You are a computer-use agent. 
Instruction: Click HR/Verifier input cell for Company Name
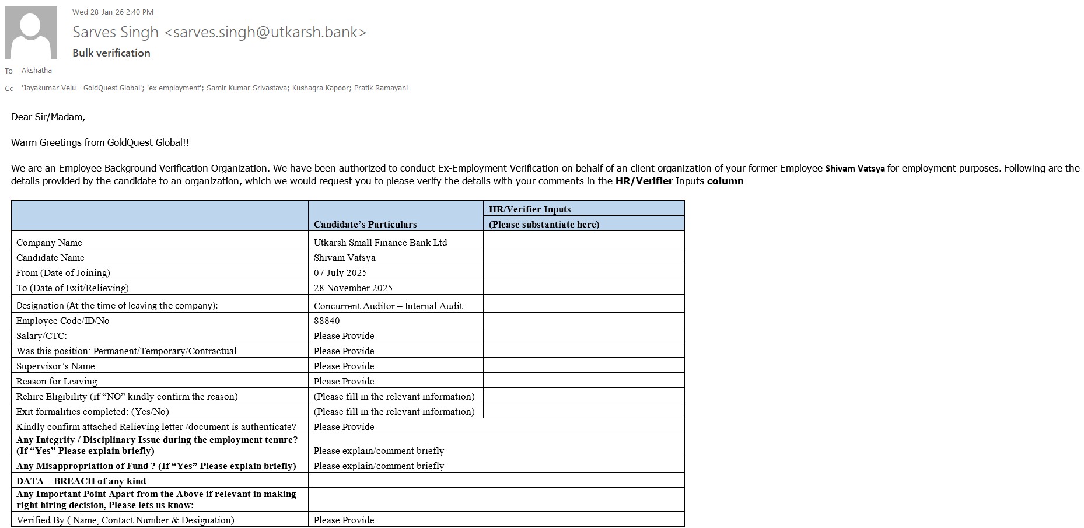point(583,242)
